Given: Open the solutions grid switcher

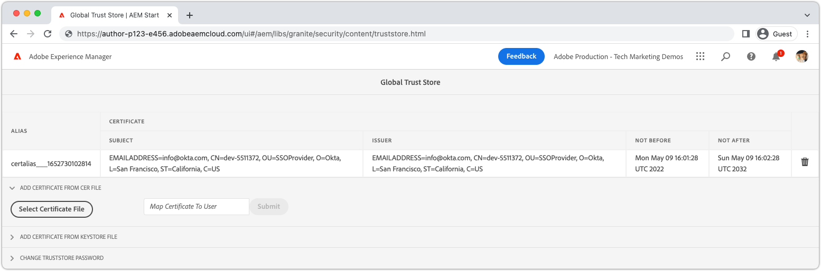Looking at the screenshot, I should [x=701, y=56].
